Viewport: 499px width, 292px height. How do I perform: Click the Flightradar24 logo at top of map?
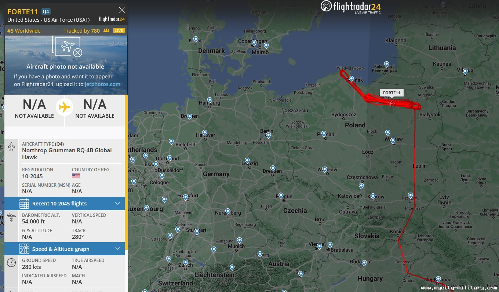(x=350, y=7)
